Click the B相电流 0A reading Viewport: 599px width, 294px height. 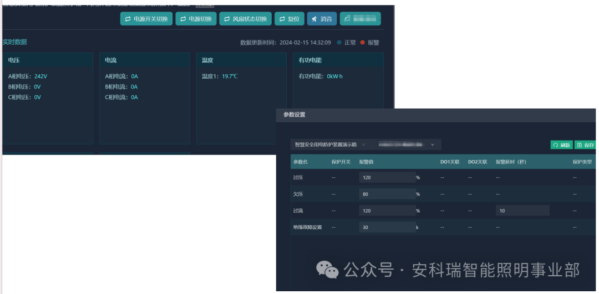pyautogui.click(x=121, y=86)
